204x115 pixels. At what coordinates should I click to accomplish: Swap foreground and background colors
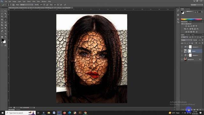point(5,39)
